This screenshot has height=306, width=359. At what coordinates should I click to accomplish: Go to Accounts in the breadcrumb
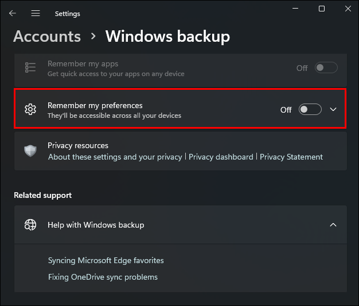pyautogui.click(x=47, y=37)
